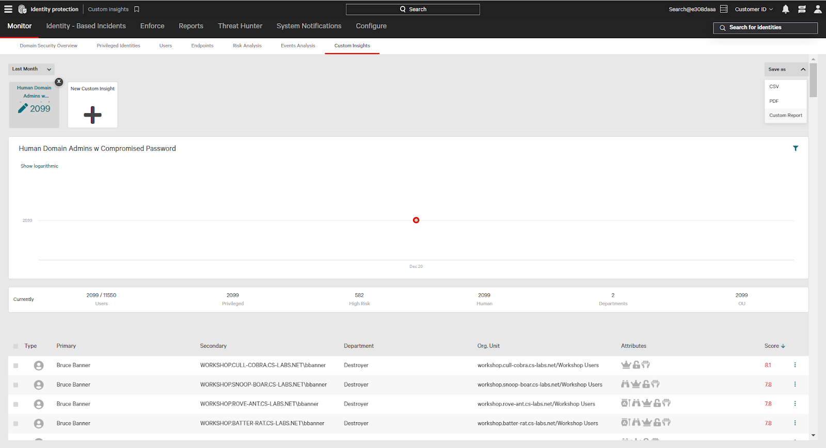Click the top Search field
826x448 pixels.
tap(413, 9)
